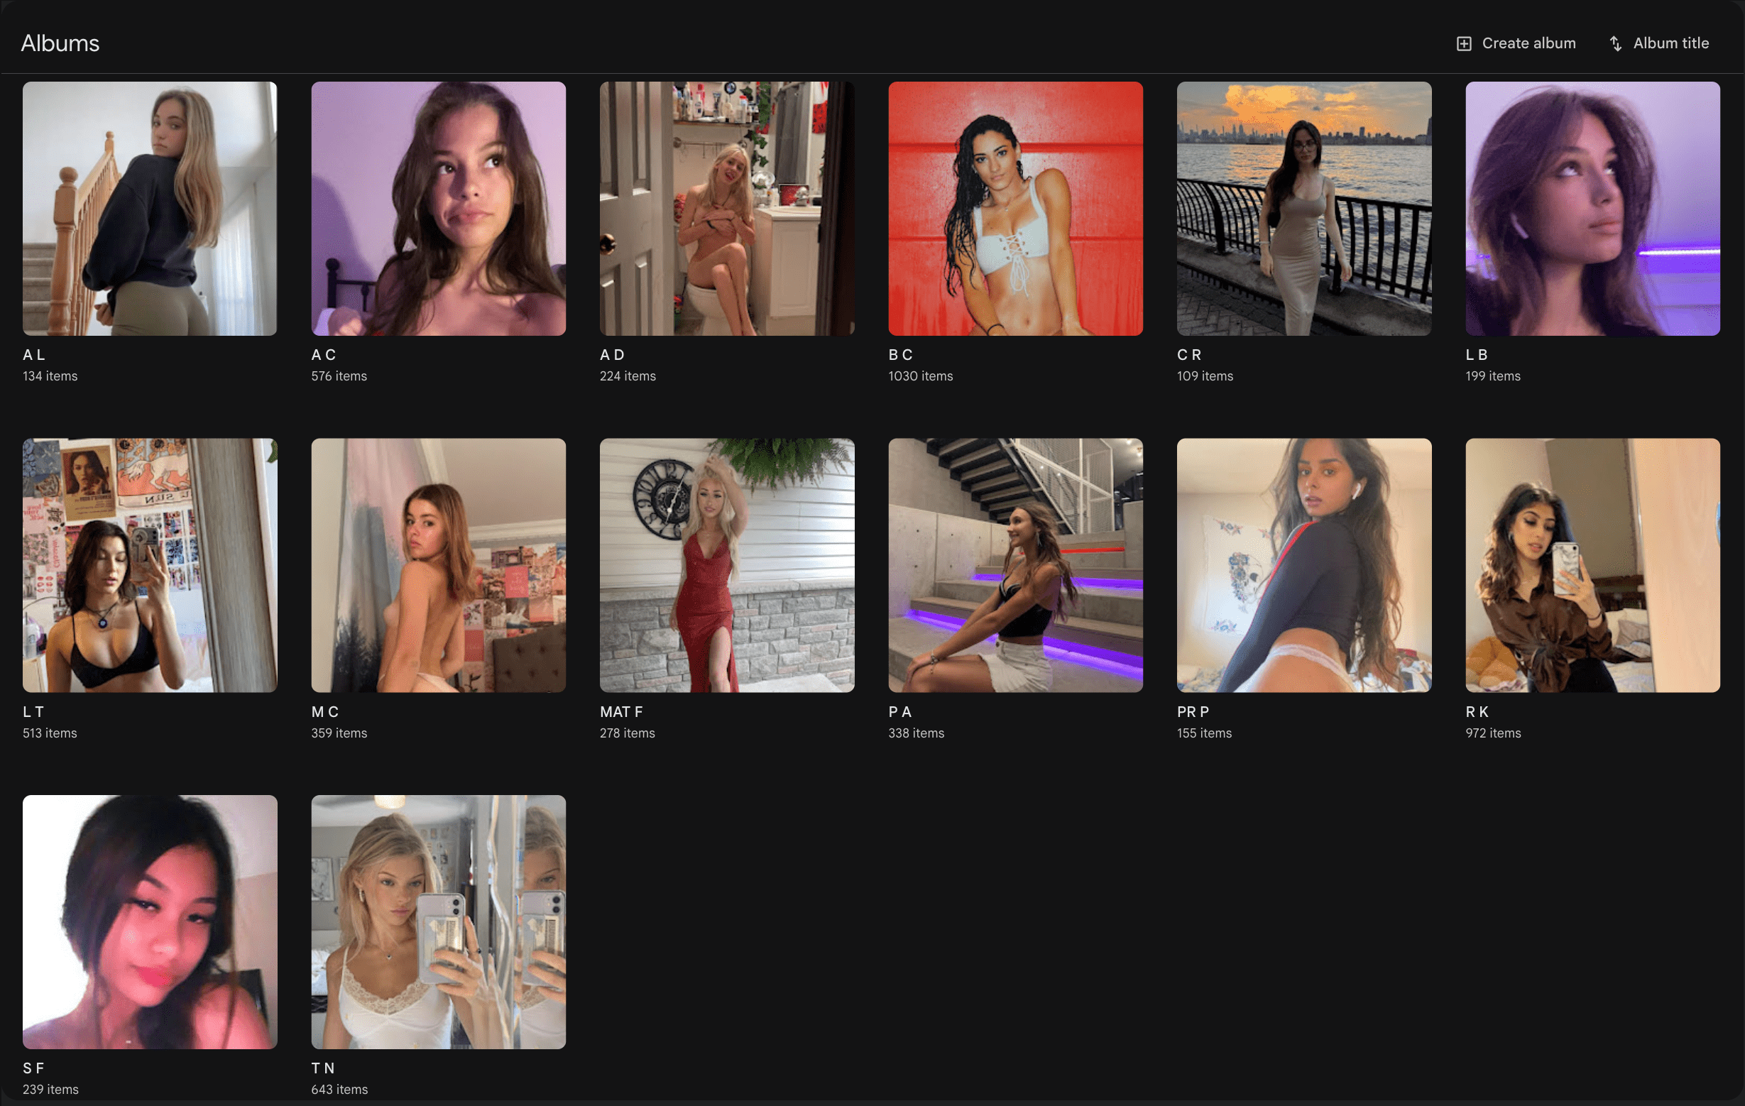Open the P A album thumbnail
Screen dimensions: 1745x1106
pos(1015,565)
